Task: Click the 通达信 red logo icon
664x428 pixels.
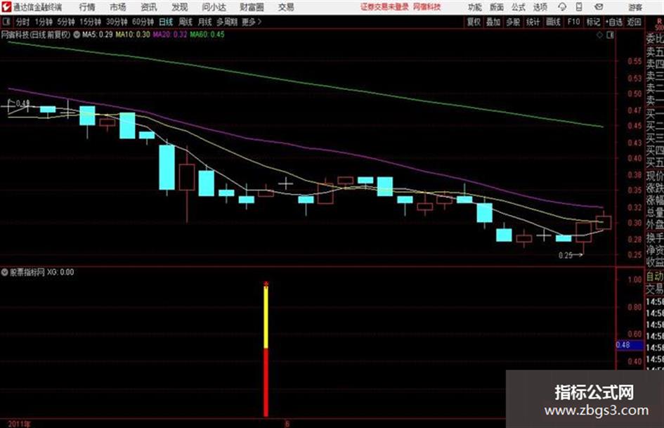Action: click(x=6, y=7)
